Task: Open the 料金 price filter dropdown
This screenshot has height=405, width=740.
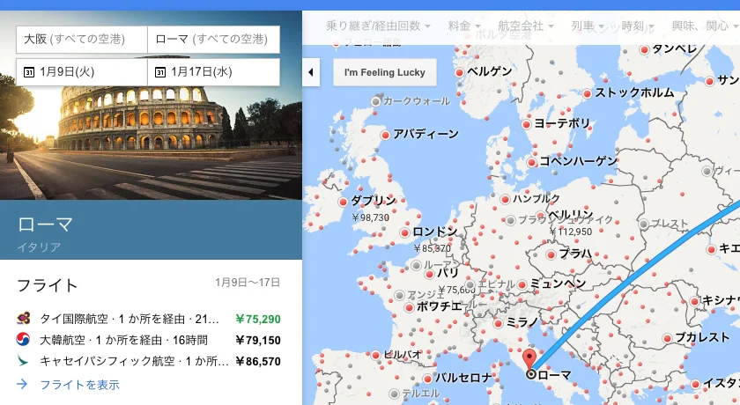Action: [464, 26]
